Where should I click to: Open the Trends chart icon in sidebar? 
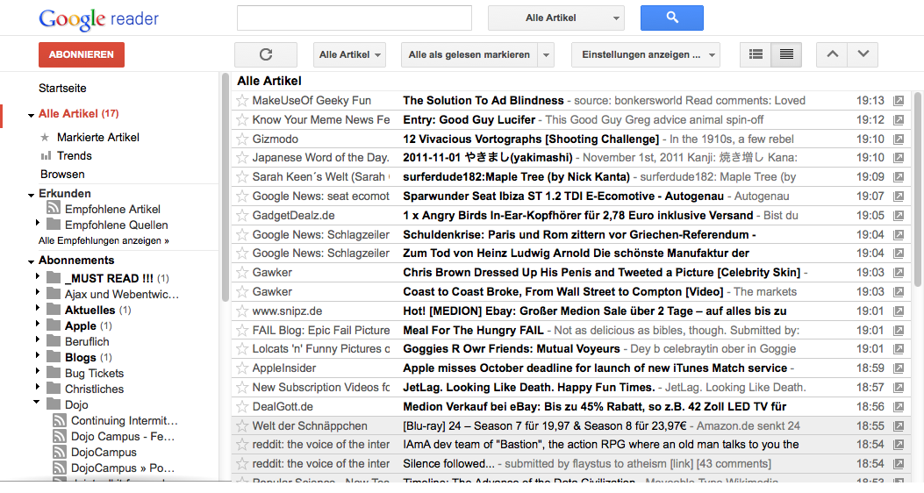pos(46,155)
